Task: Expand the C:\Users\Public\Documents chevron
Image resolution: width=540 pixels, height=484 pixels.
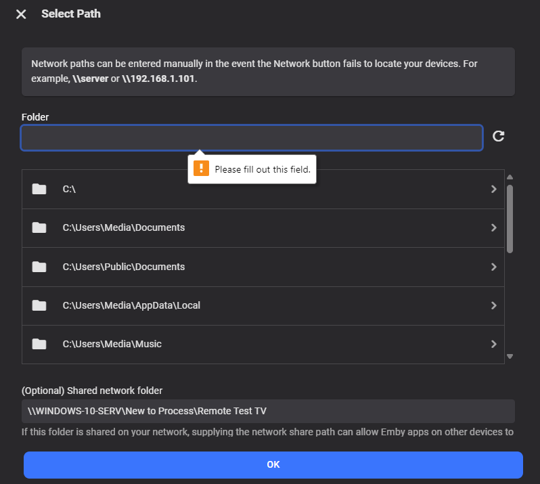Action: [x=493, y=267]
